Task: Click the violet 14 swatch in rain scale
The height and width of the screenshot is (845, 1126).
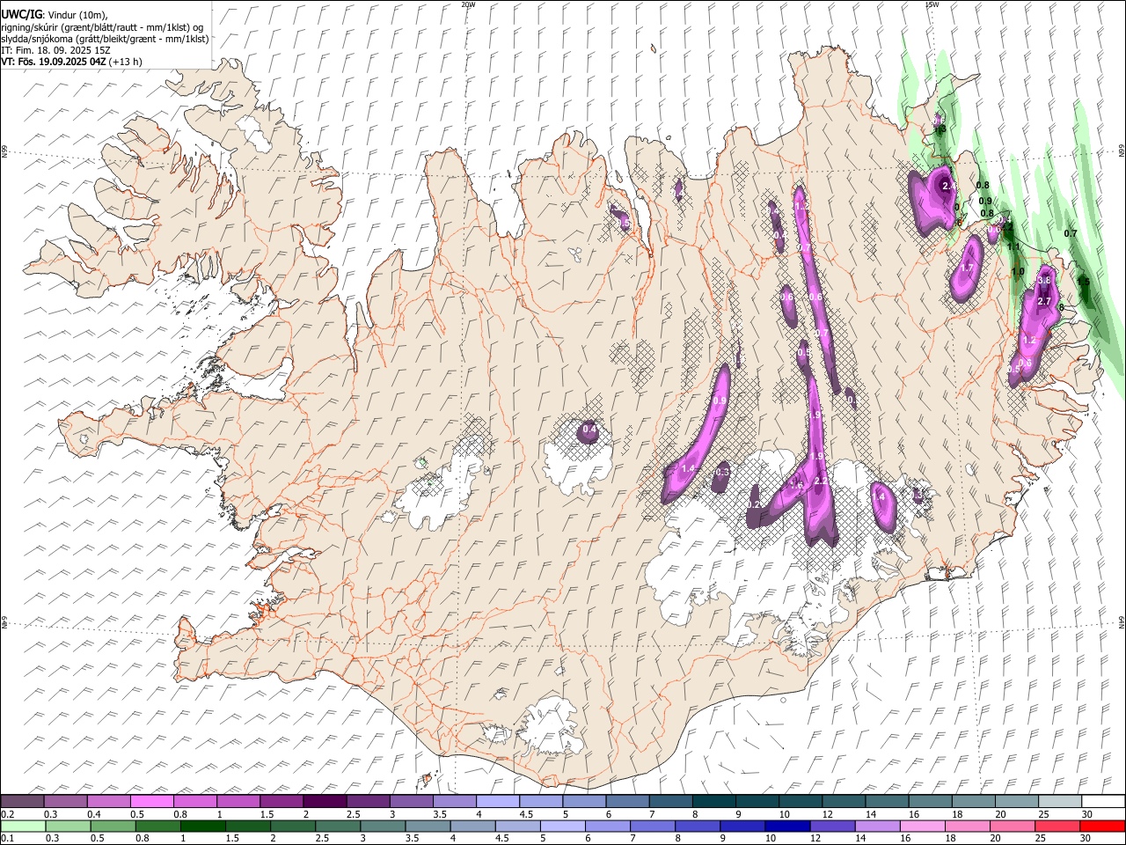Action: 876,827
